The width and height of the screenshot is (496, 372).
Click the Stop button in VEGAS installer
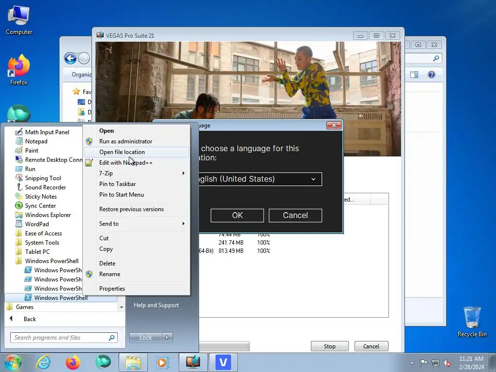point(329,346)
